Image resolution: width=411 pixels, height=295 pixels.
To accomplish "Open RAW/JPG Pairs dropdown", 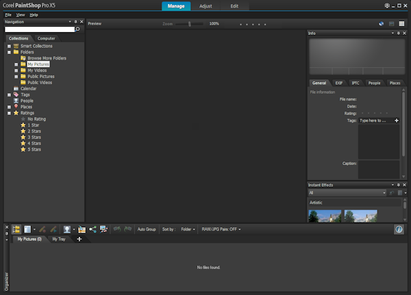I will coord(221,229).
